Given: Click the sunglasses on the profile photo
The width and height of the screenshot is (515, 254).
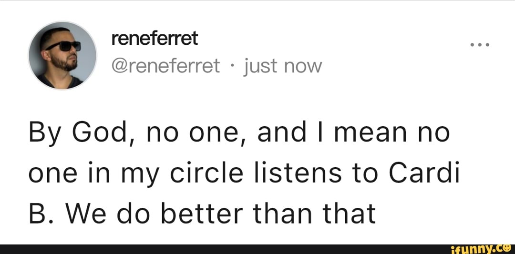Looking at the screenshot, I should [63, 46].
